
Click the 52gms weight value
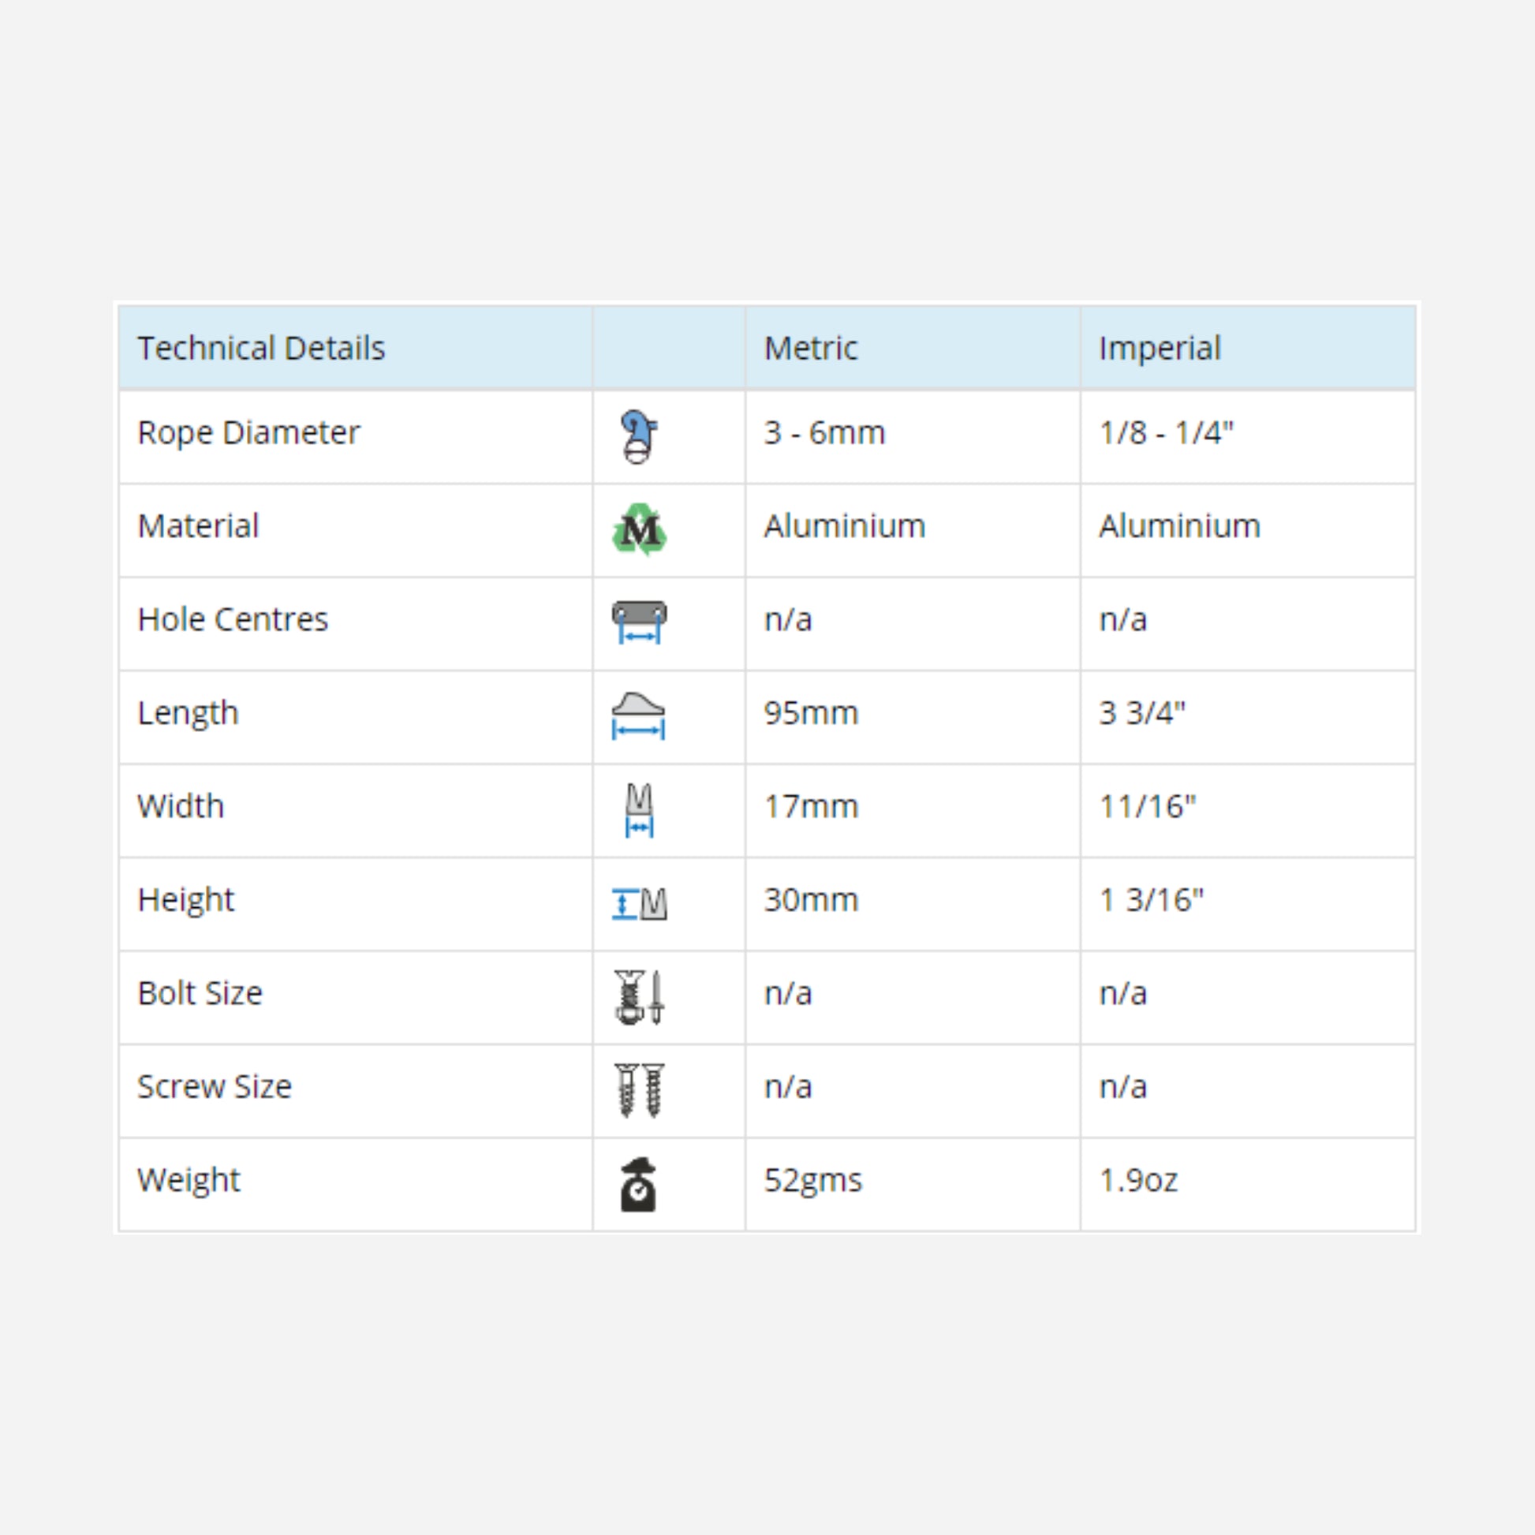pos(812,1180)
